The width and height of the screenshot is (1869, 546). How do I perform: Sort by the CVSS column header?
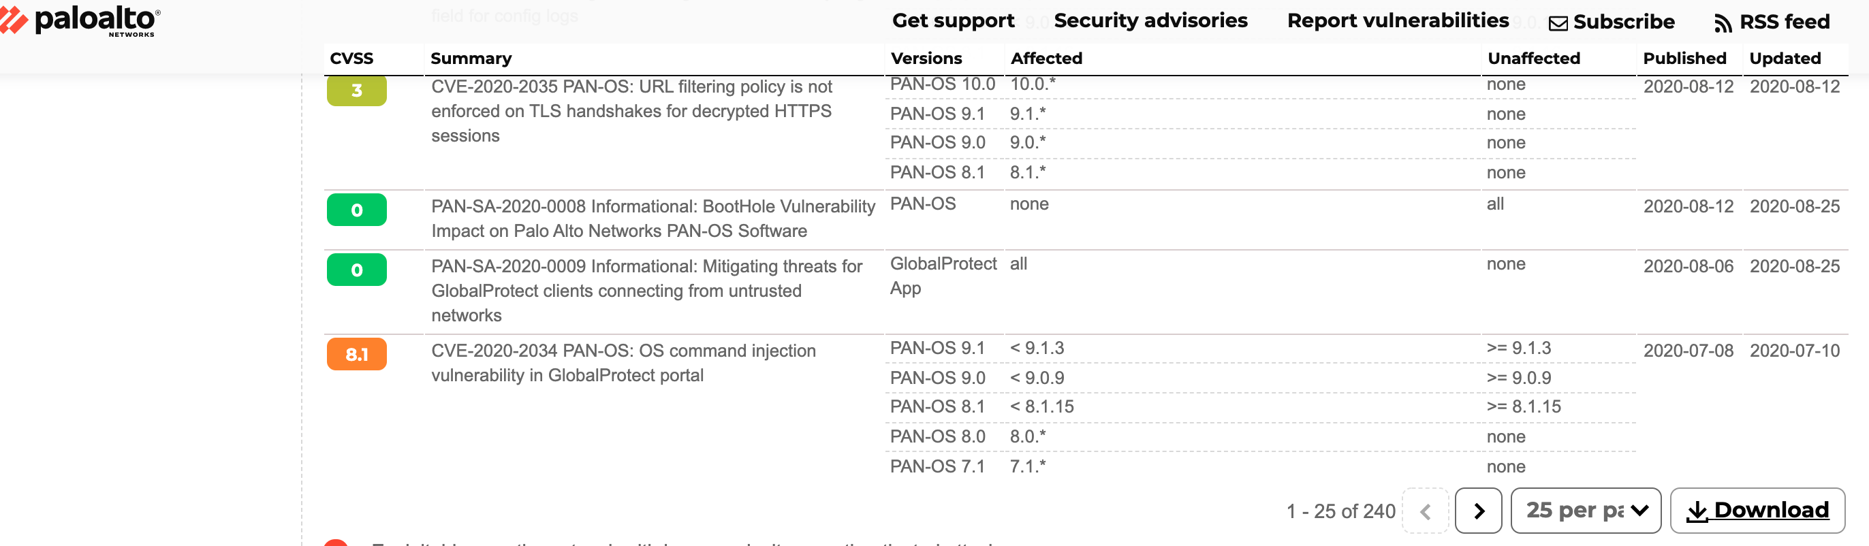tap(352, 59)
